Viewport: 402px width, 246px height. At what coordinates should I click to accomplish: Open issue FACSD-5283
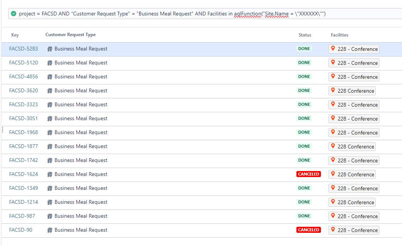pyautogui.click(x=23, y=49)
